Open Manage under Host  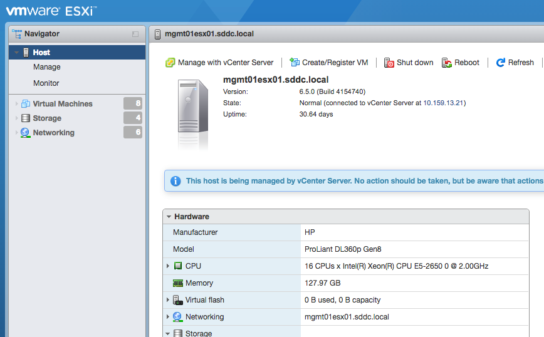[x=47, y=67]
